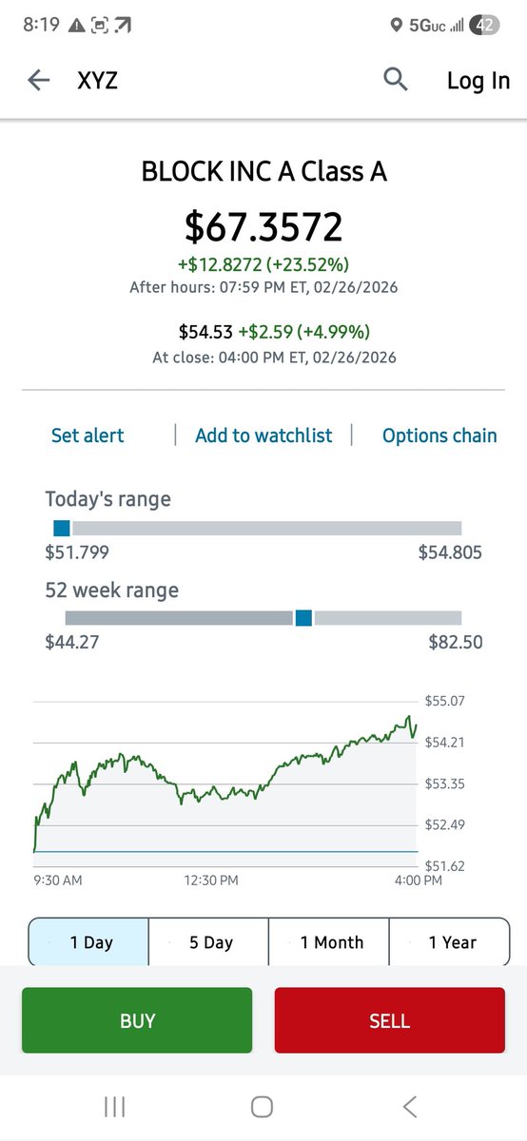Click Set alert
This screenshot has height=1141, width=527.
tap(88, 435)
